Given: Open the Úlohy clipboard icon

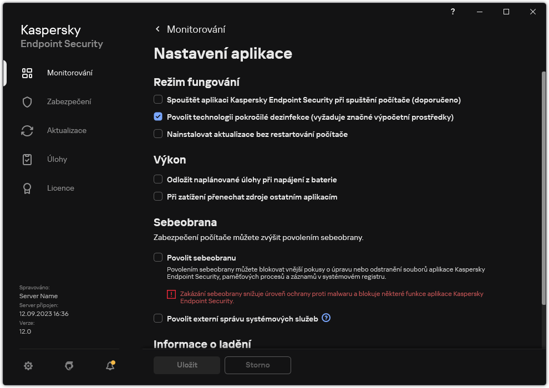Looking at the screenshot, I should coord(27,159).
